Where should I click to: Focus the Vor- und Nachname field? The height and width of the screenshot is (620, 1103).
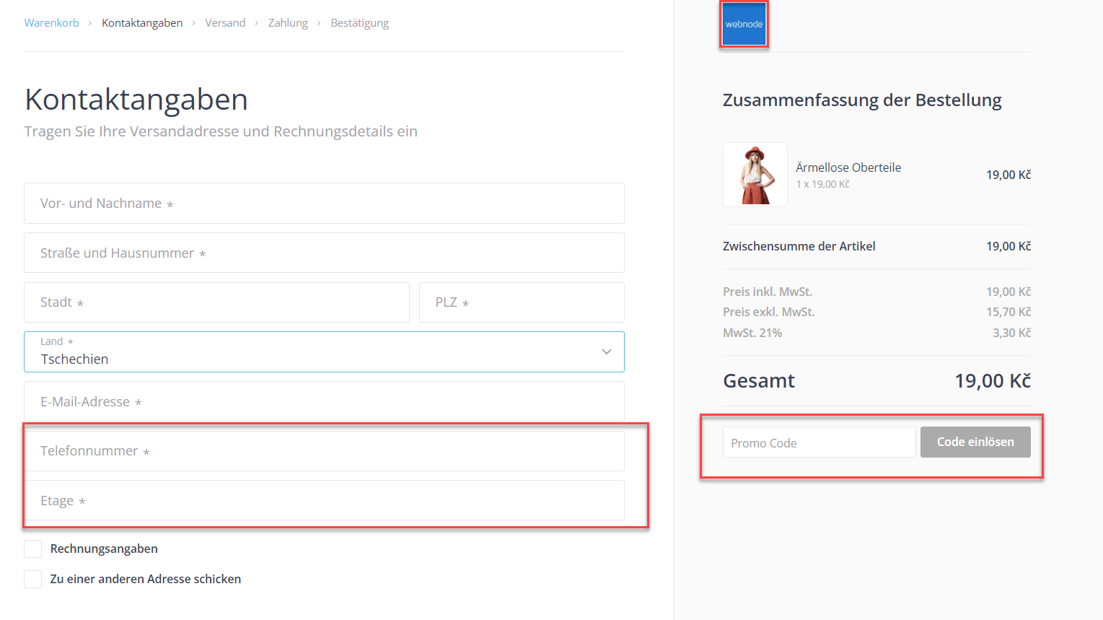coord(324,204)
